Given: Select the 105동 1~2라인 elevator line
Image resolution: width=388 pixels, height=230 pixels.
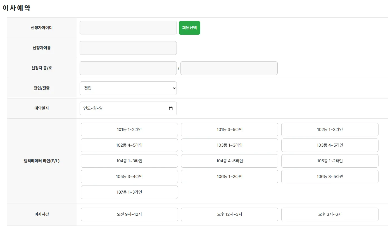Looking at the screenshot, I should click(x=330, y=161).
